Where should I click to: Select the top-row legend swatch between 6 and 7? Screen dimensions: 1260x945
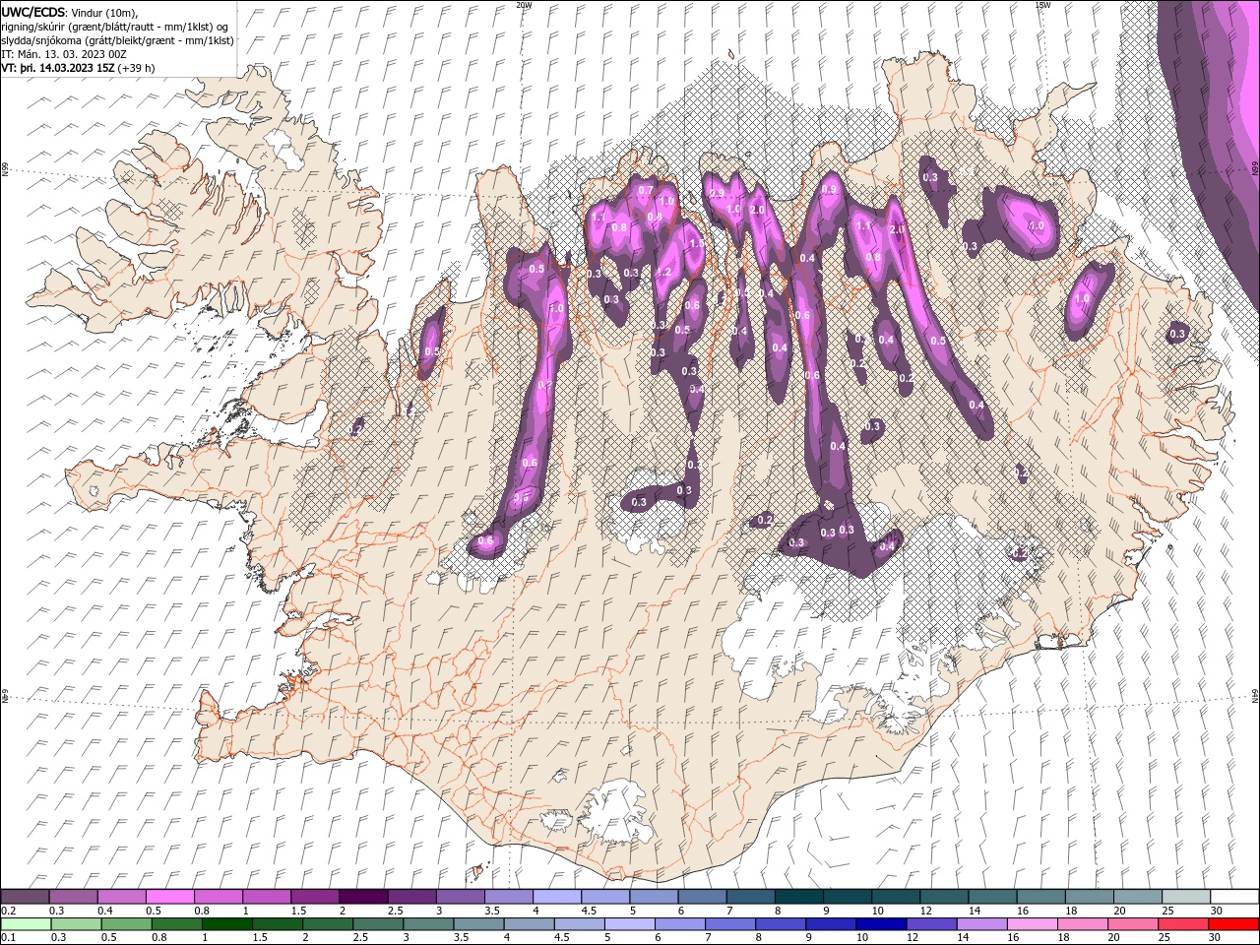(x=702, y=897)
